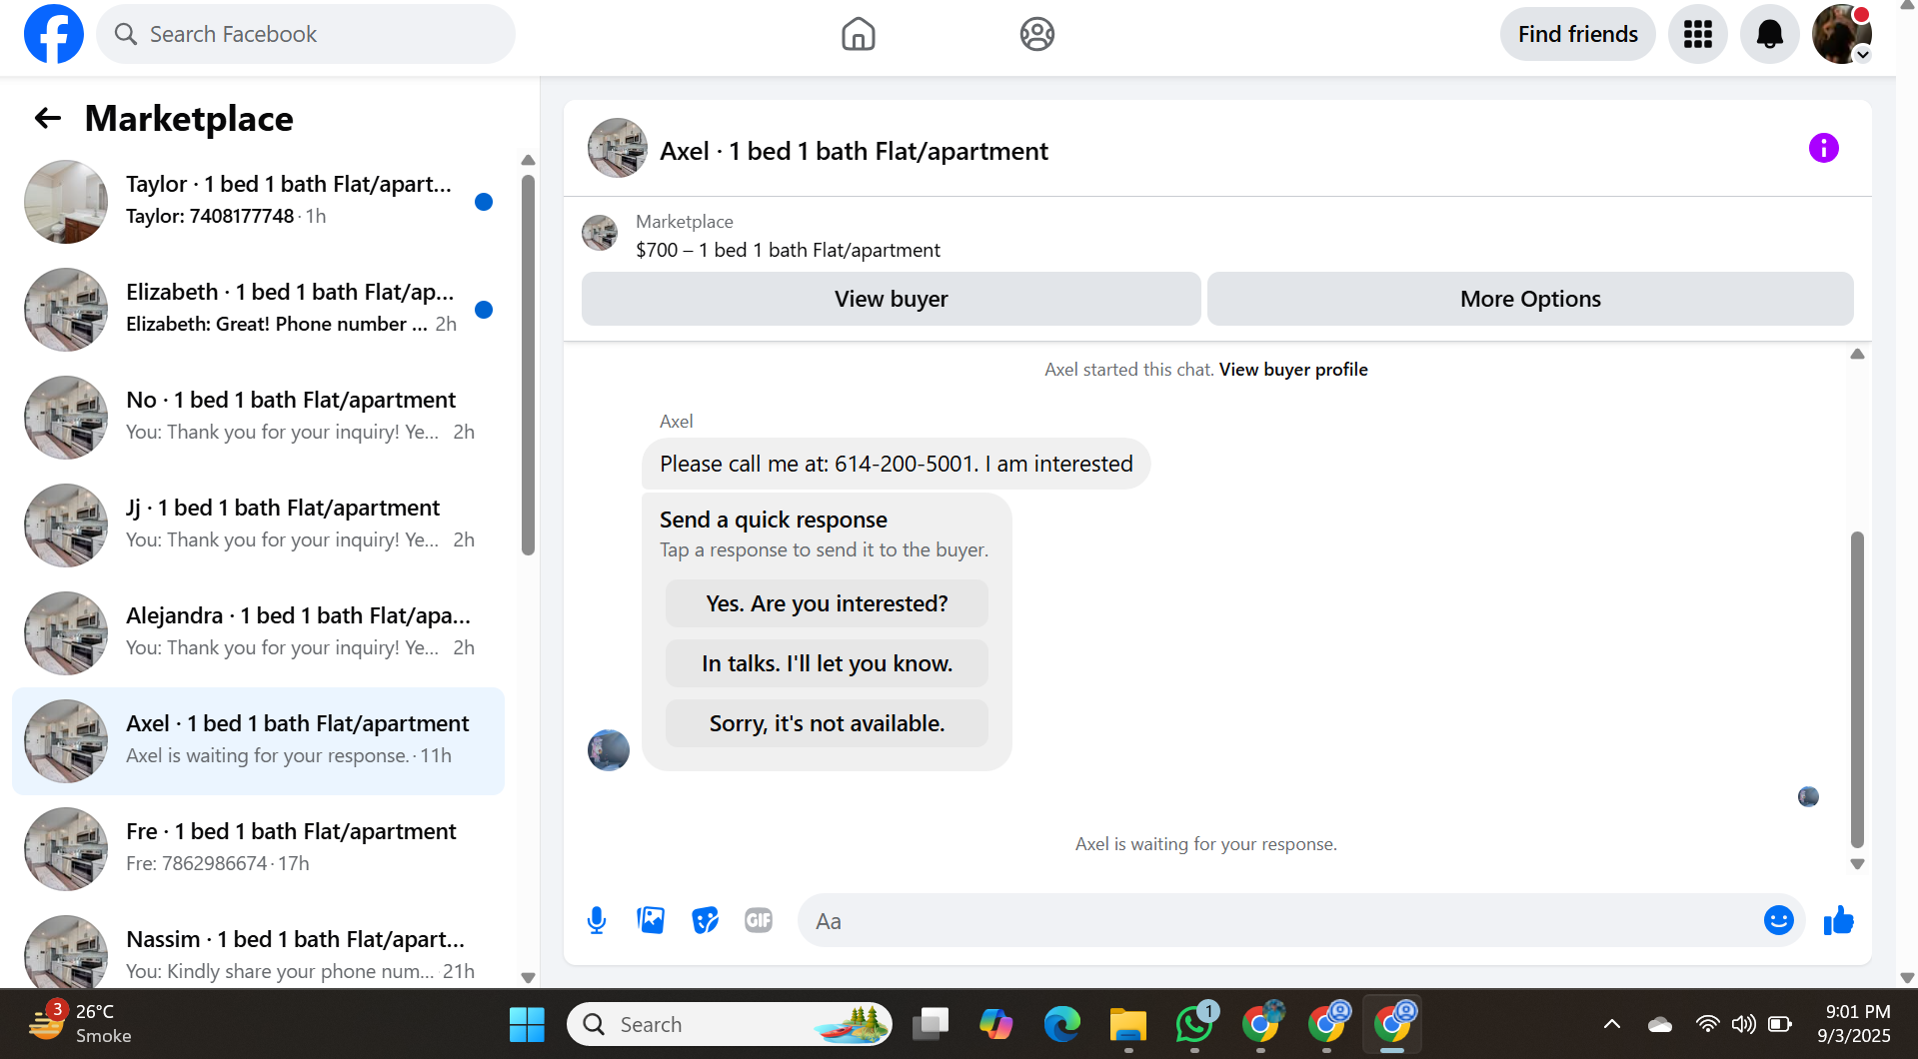Launch Copilot from the taskbar
1918x1059 pixels.
(x=996, y=1024)
